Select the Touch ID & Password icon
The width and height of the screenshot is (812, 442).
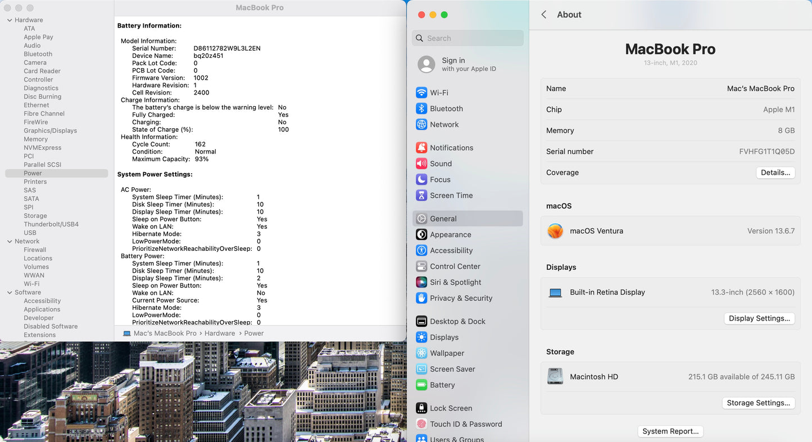(421, 424)
